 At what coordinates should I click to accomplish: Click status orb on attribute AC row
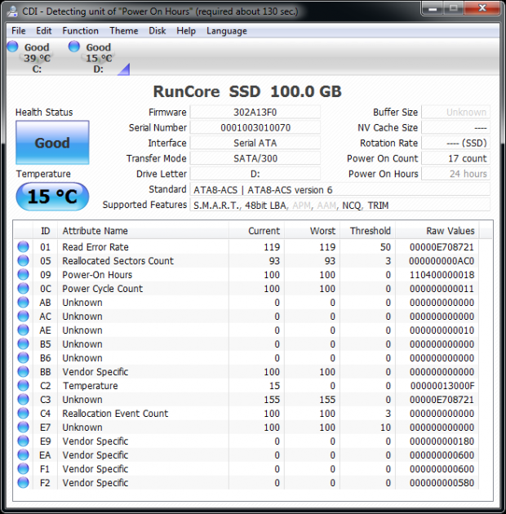pyautogui.click(x=24, y=316)
